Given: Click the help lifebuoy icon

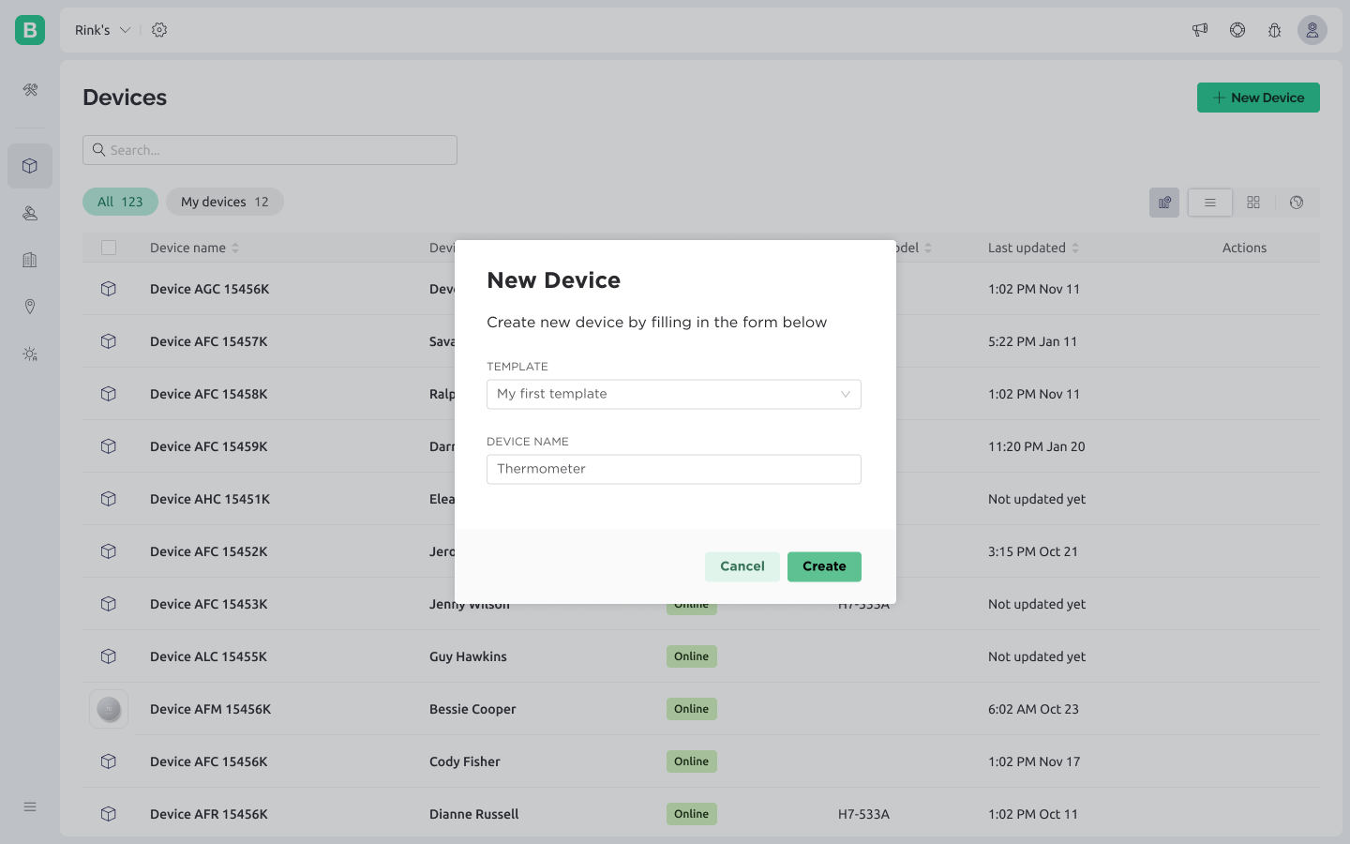Looking at the screenshot, I should click(x=1237, y=30).
